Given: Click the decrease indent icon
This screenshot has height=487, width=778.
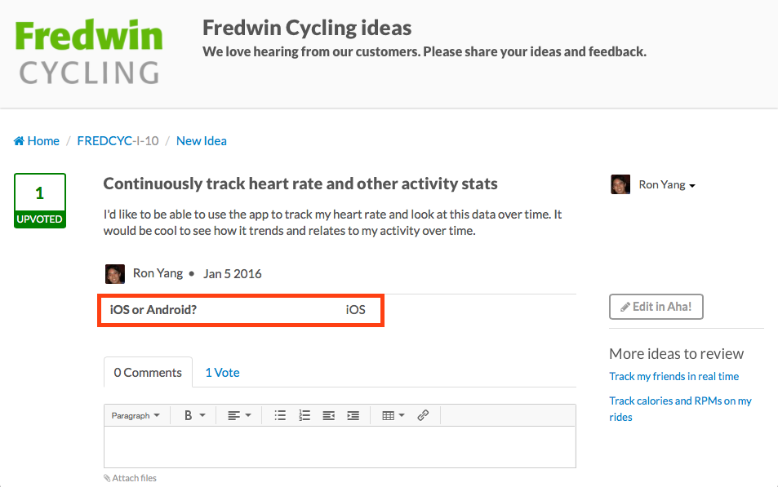Looking at the screenshot, I should 328,415.
